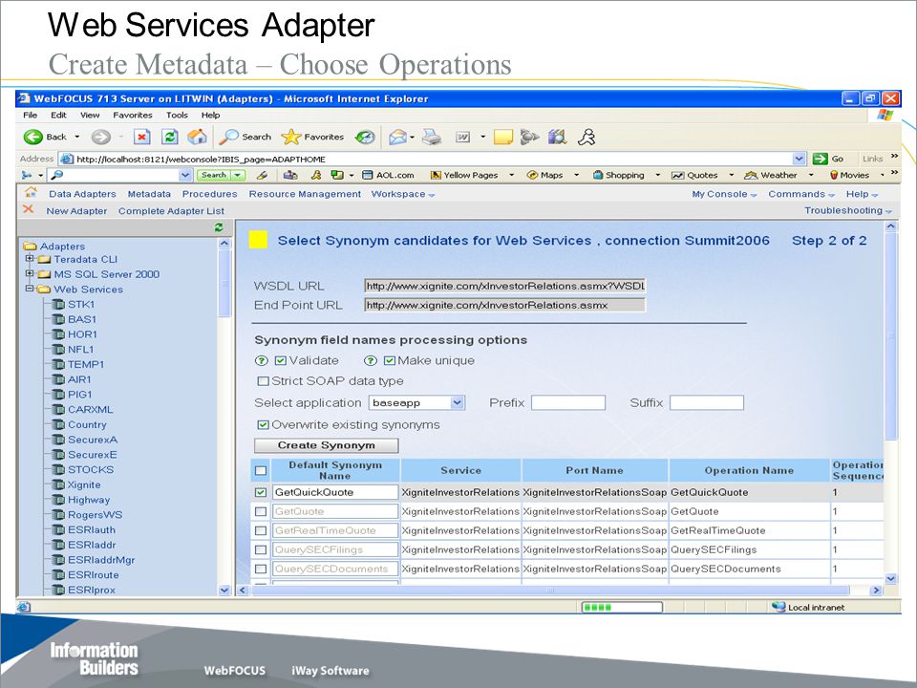Viewport: 917px width, 688px height.
Task: Click the help icon beside Make unique
Action: click(371, 361)
